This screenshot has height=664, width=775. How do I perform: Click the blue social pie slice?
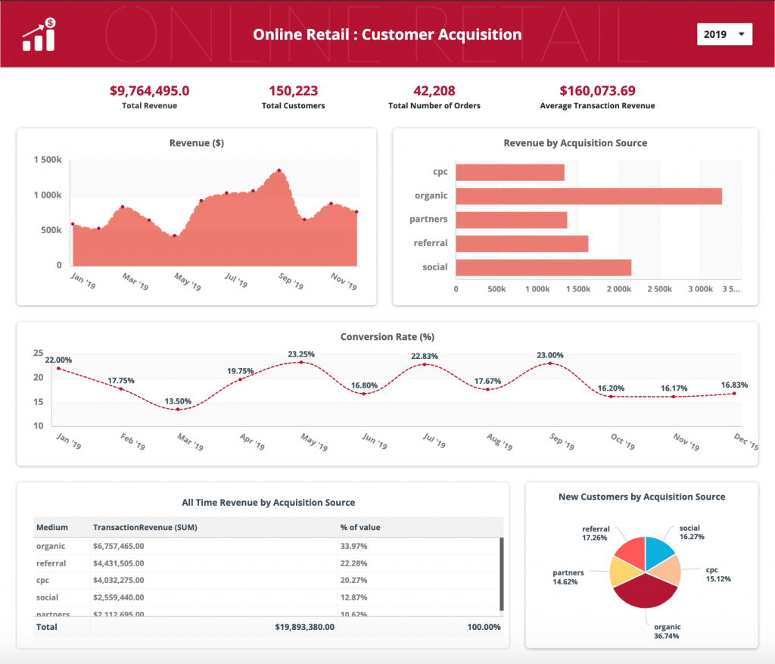point(658,552)
